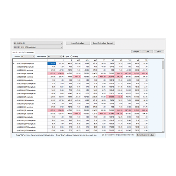
Task: Click Switch Column Row Data button
Action: click(x=146, y=135)
